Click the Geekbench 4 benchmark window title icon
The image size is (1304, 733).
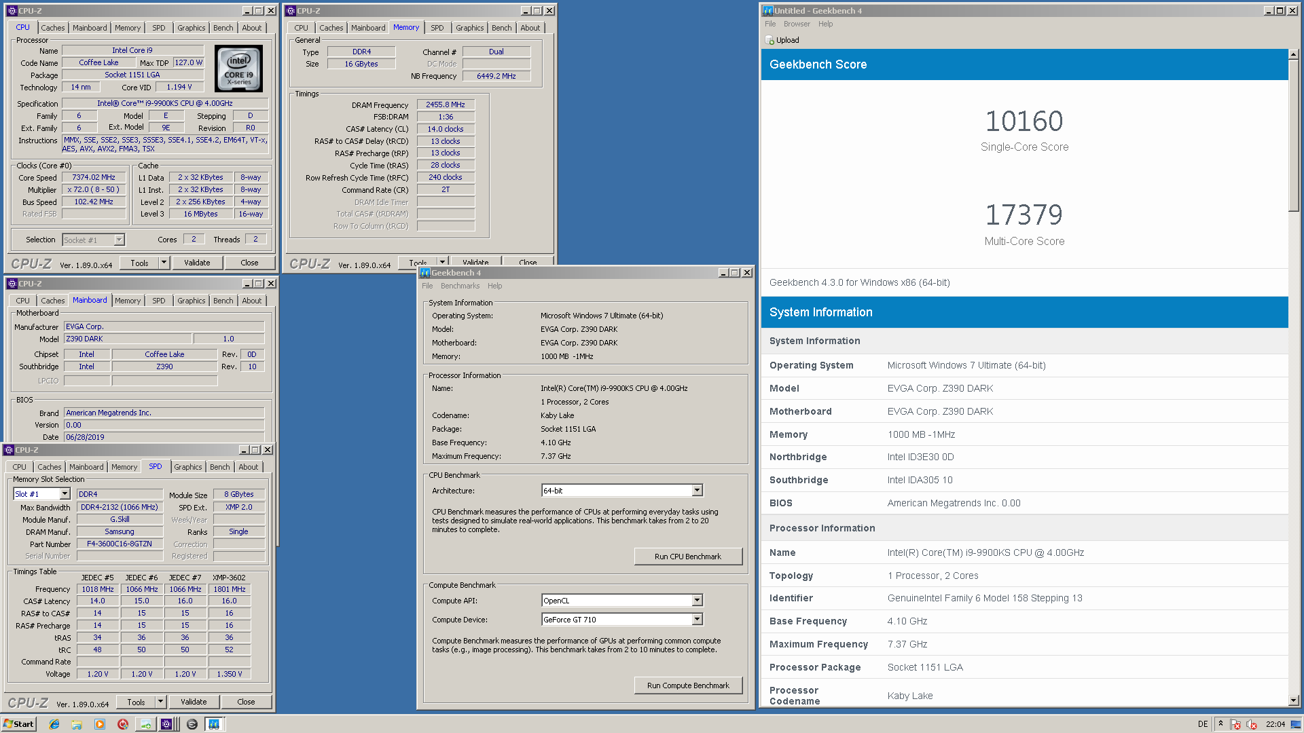(x=425, y=273)
